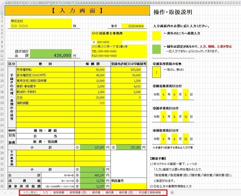Image resolution: width=241 pixels, height=196 pixels.
Task: Select the 337,350 tax subtotal cell
Action: click(129, 147)
